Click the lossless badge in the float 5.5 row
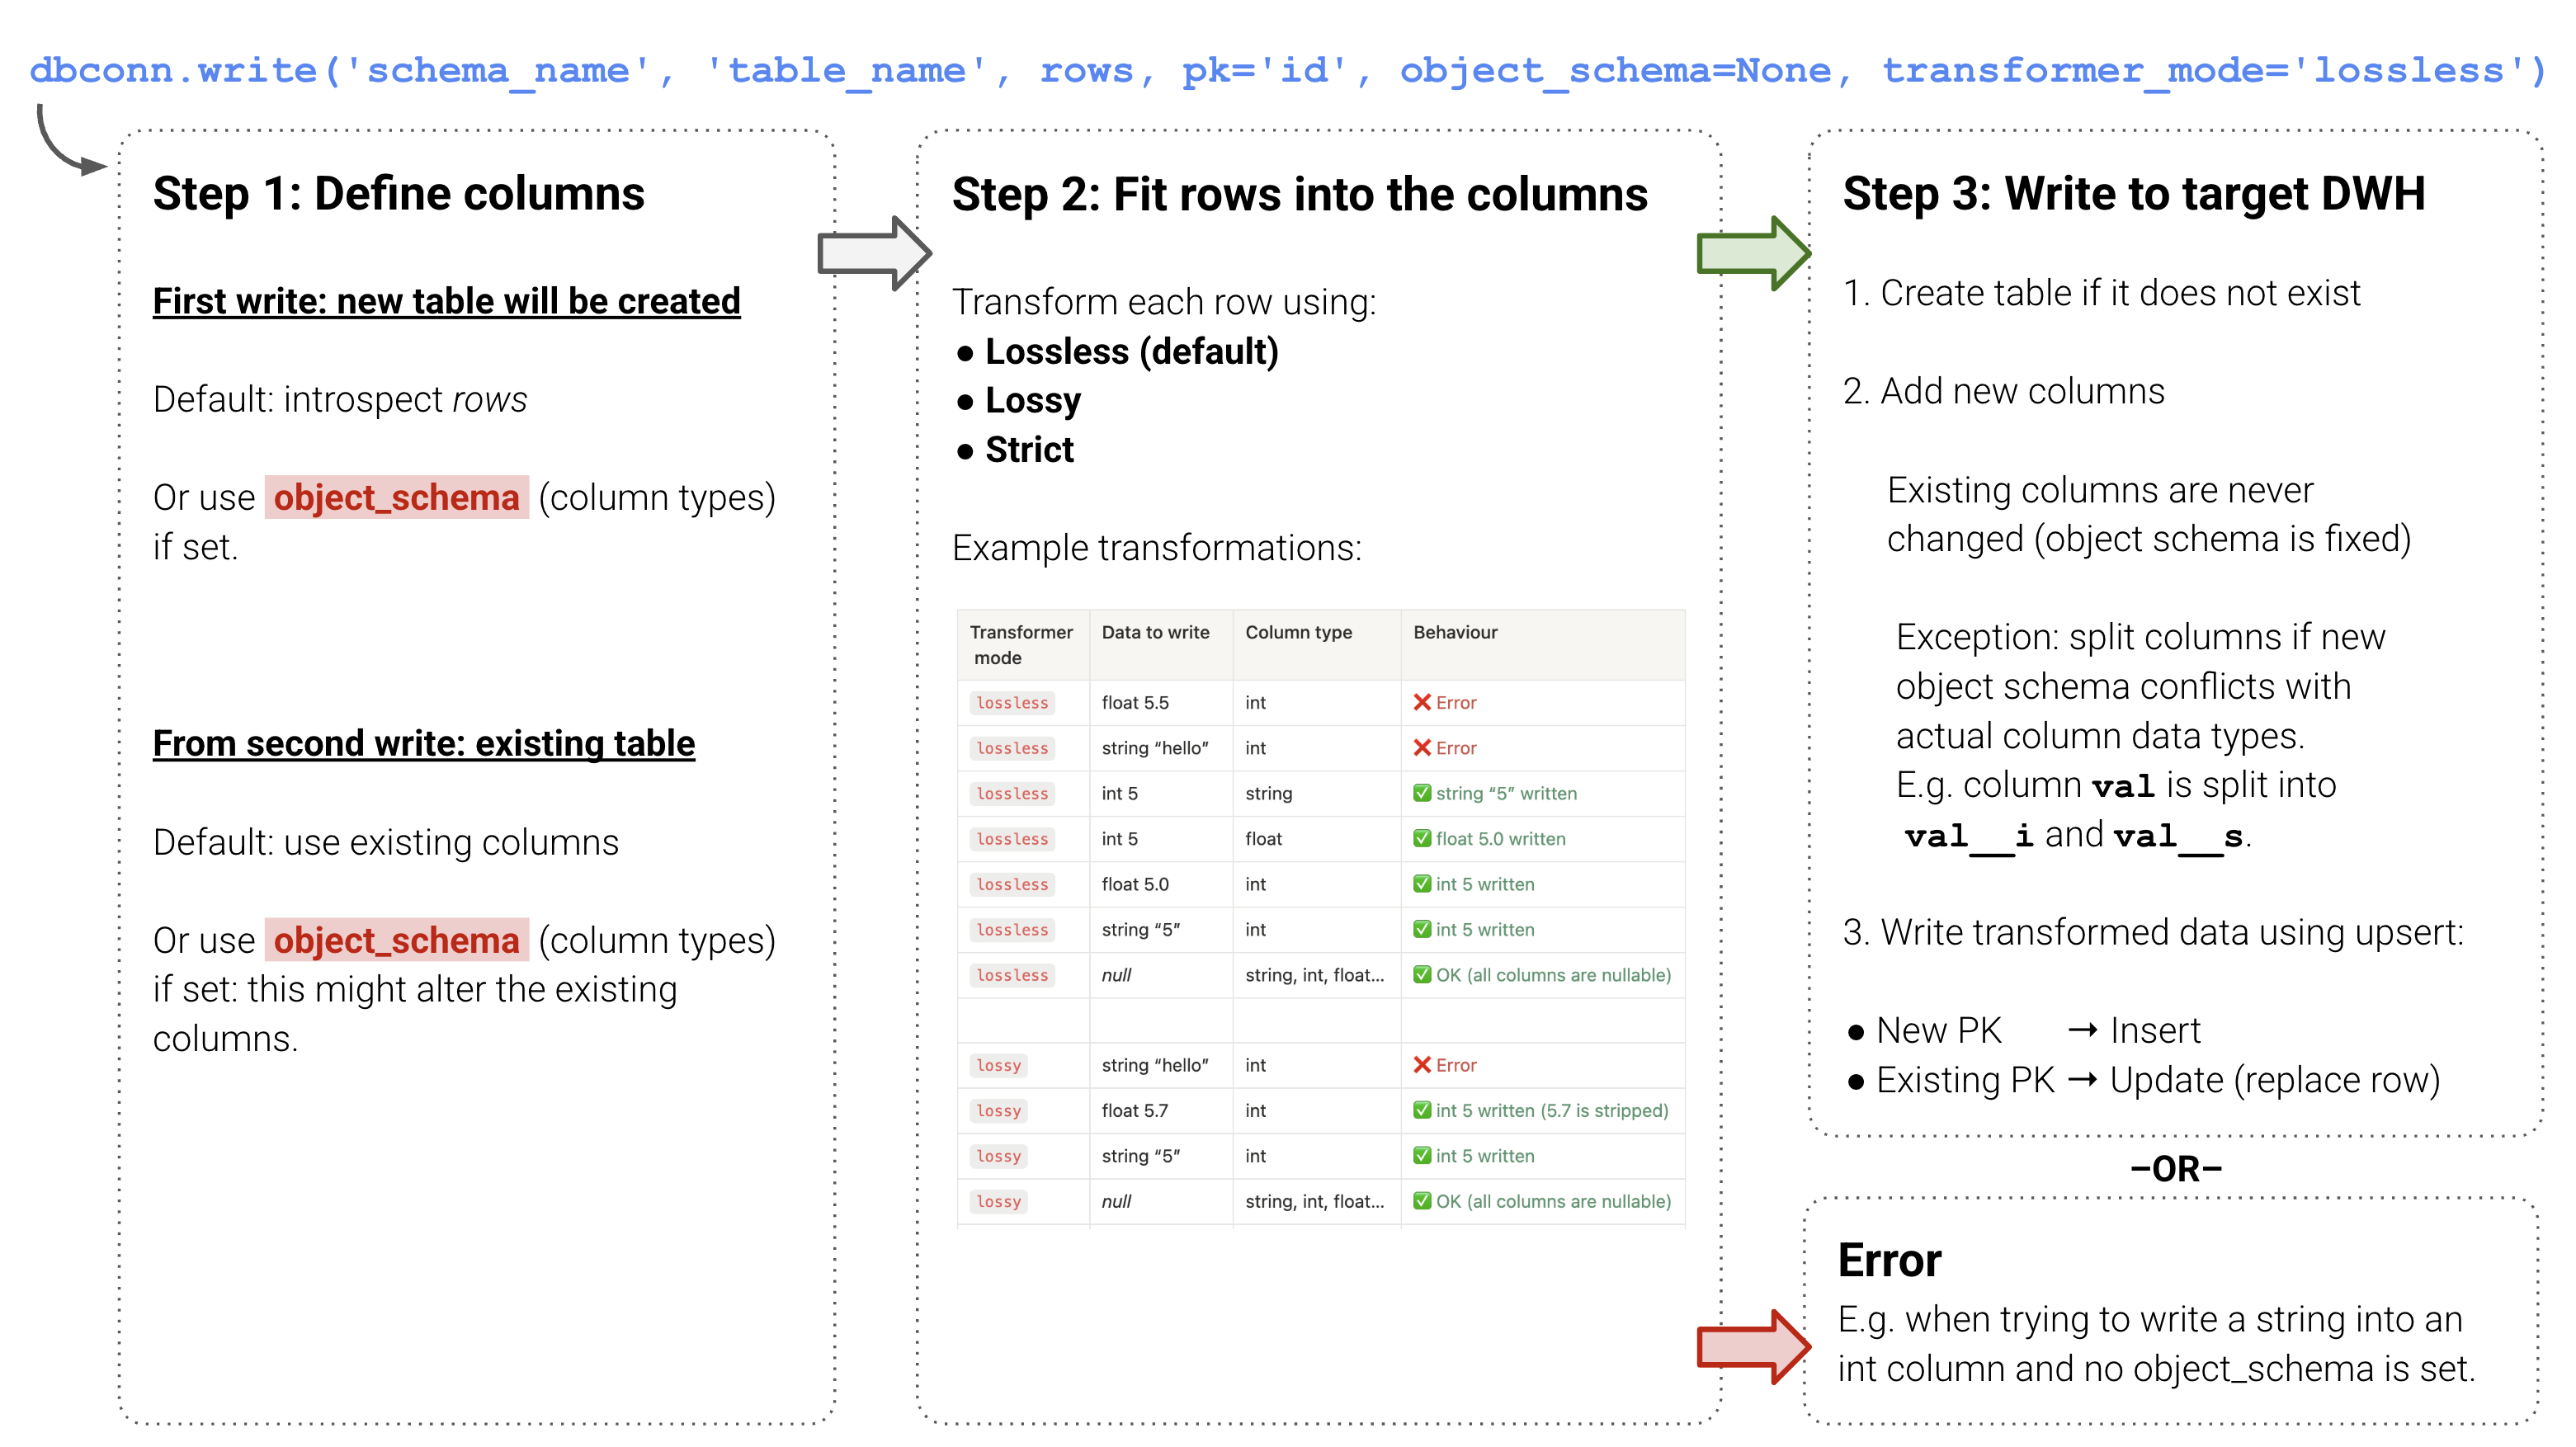This screenshot has height=1447, width=2576. coord(1012,702)
